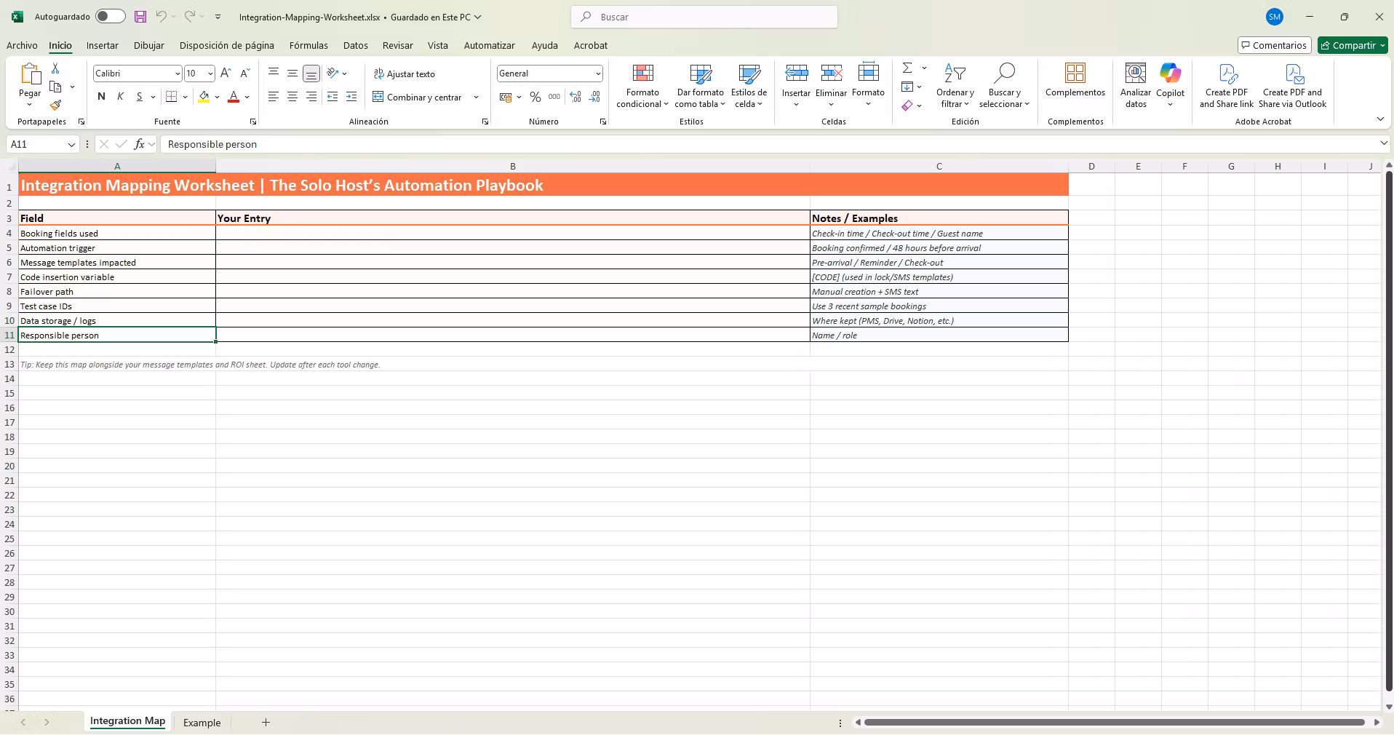Click the Complementos add-ins icon

[x=1075, y=73]
